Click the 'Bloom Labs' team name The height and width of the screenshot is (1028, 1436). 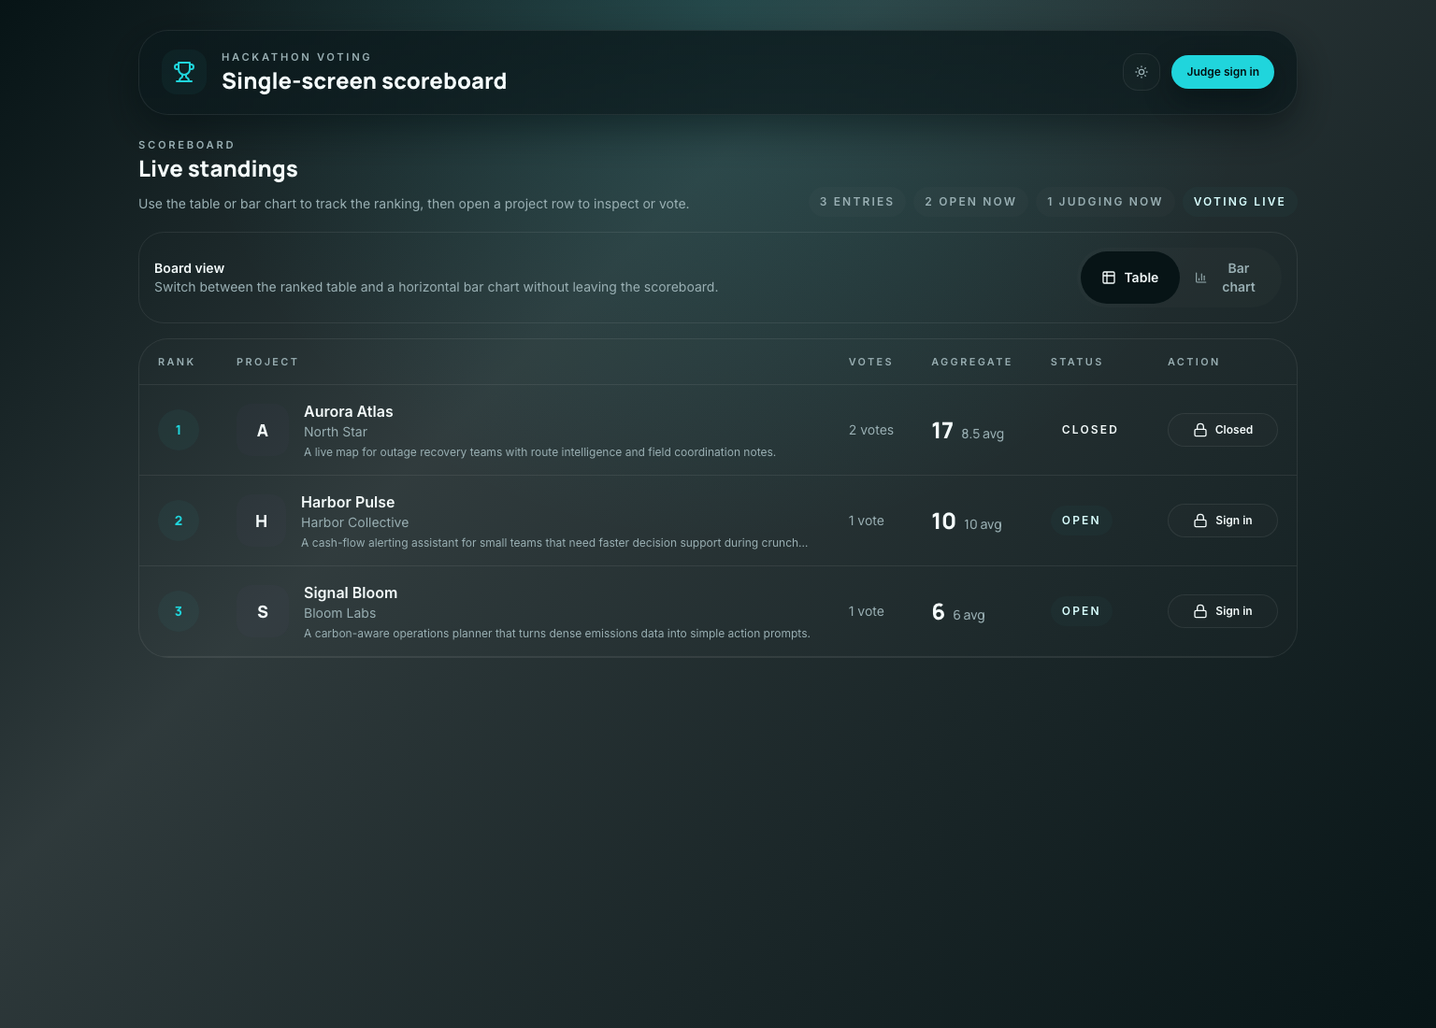pos(340,613)
